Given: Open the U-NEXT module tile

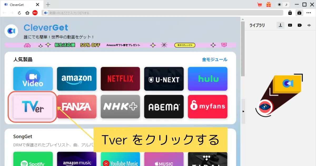Looking at the screenshot, I should coord(164,79).
